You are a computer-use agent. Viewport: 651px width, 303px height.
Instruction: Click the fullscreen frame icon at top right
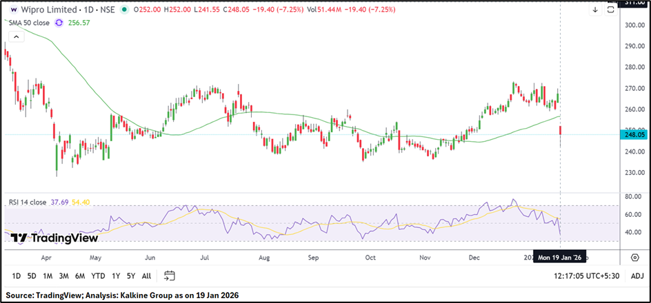click(x=610, y=10)
